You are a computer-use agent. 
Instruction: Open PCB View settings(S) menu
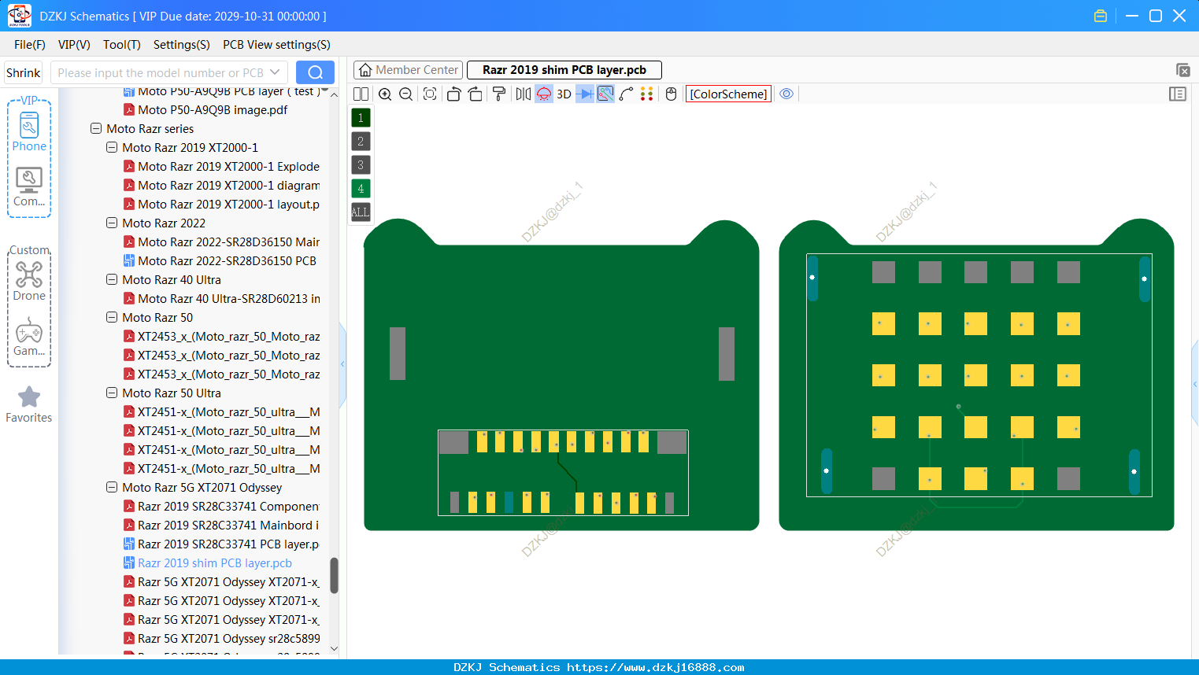(x=276, y=45)
